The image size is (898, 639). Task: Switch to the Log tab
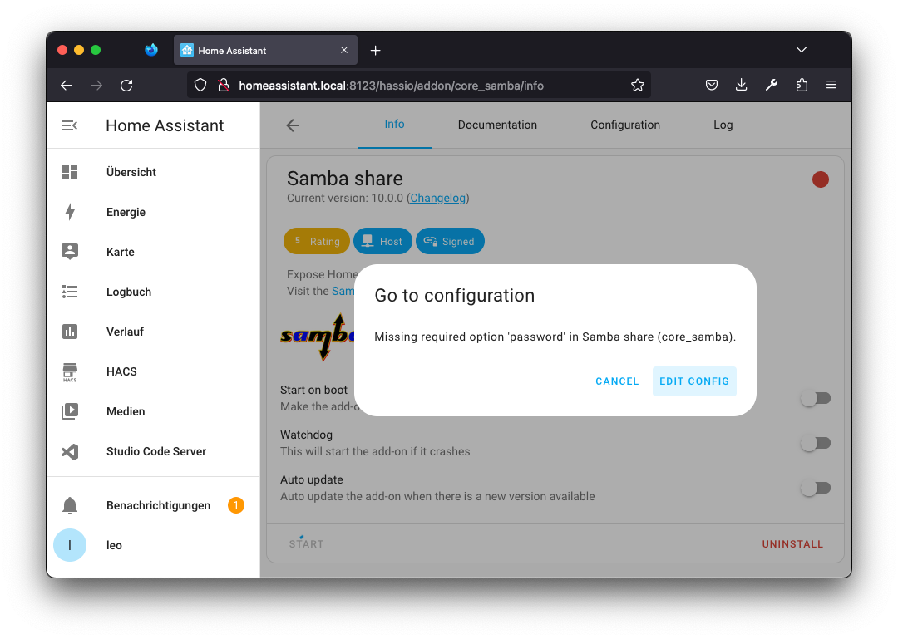[x=723, y=125]
